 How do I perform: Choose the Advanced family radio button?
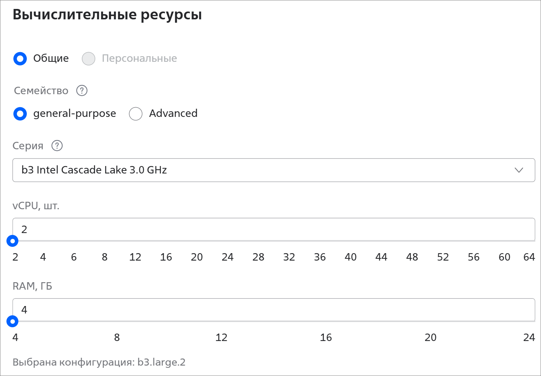tap(136, 114)
